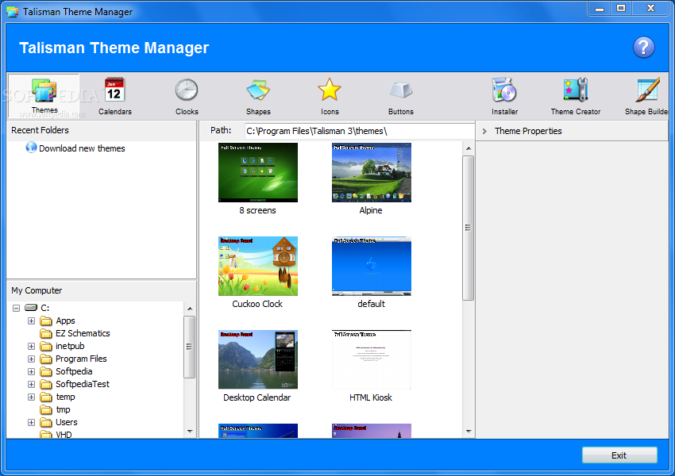Click the theme list scroll up arrow

pos(469,148)
